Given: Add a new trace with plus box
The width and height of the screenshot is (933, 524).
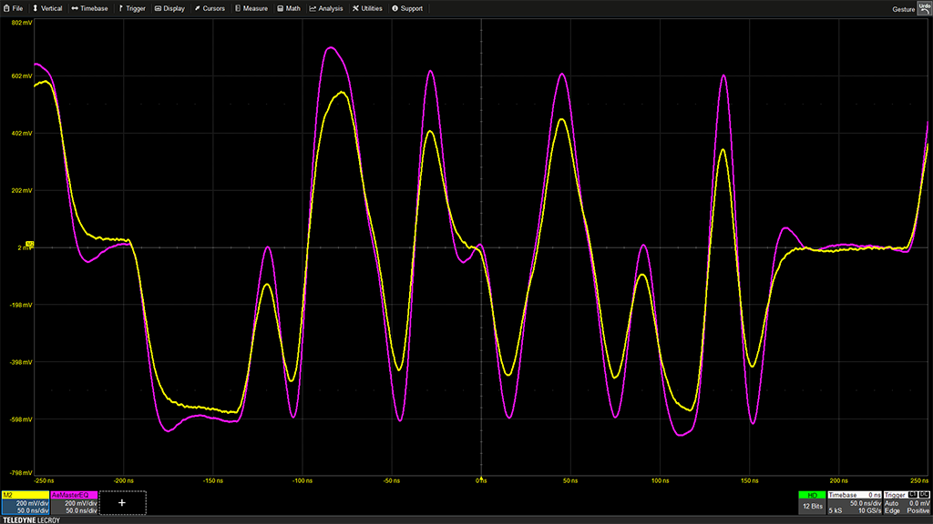Looking at the screenshot, I should 122,502.
